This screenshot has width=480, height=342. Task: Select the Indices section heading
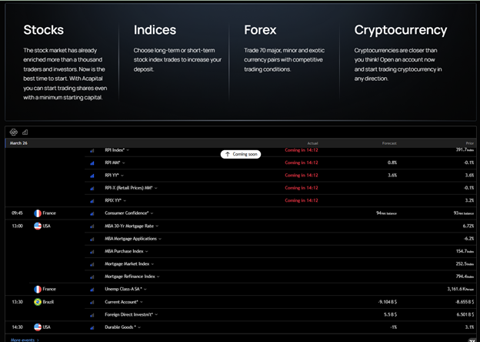coord(155,30)
